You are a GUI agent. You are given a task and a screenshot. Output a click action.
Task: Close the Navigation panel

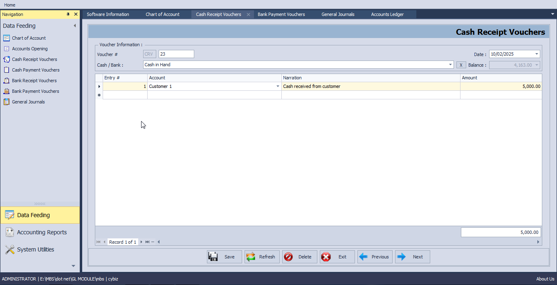click(76, 14)
